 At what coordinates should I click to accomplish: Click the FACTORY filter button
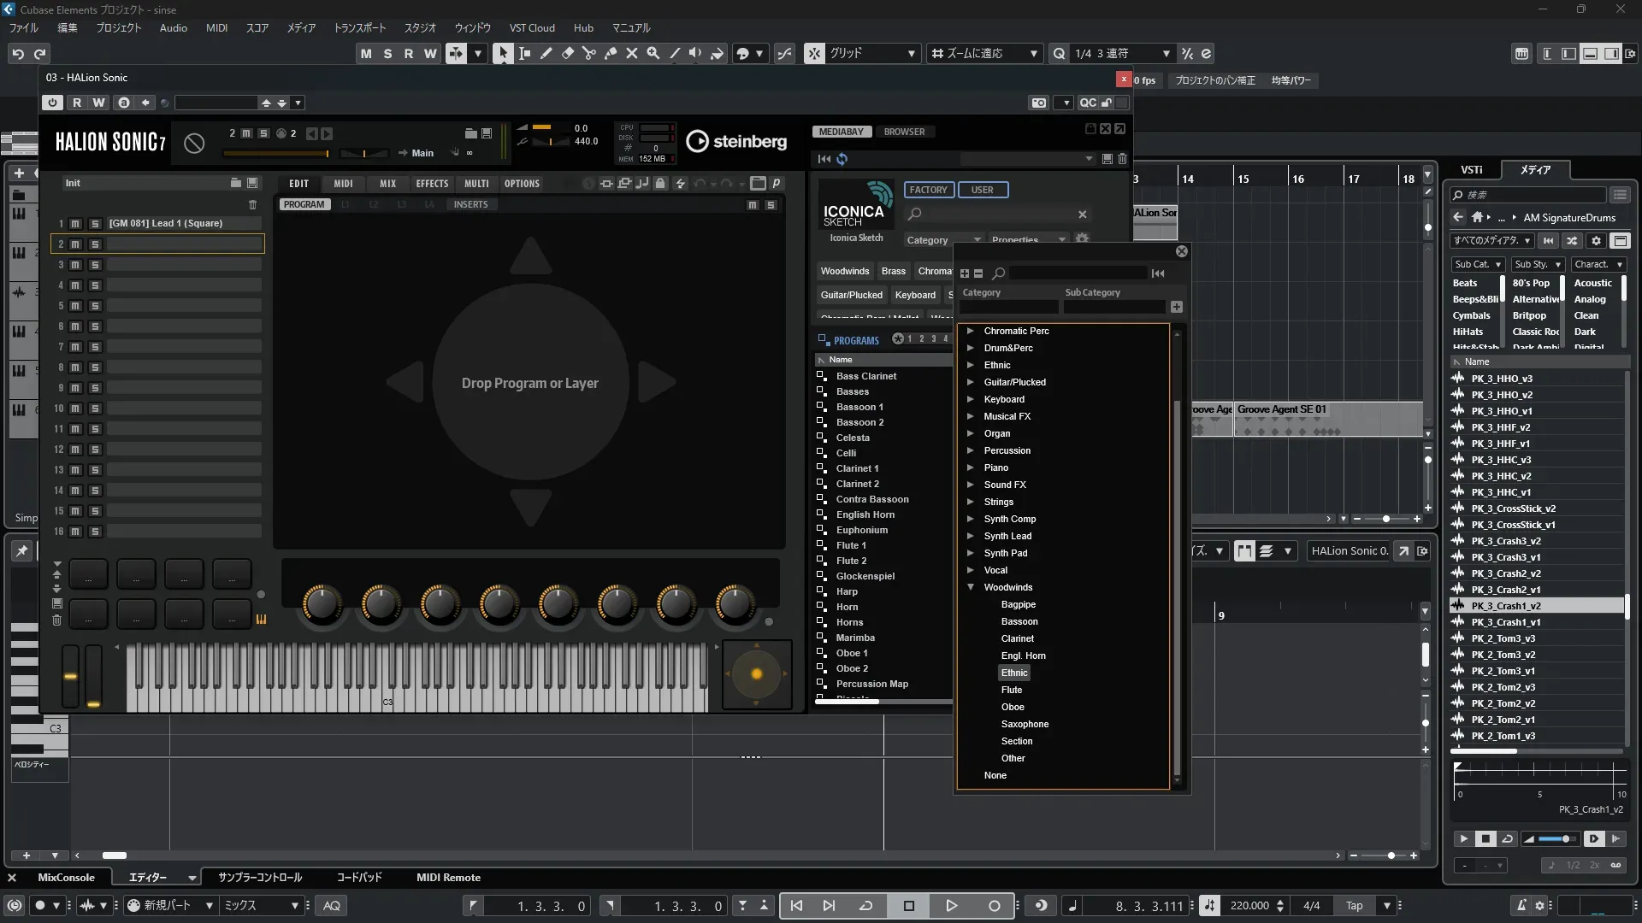coord(928,190)
